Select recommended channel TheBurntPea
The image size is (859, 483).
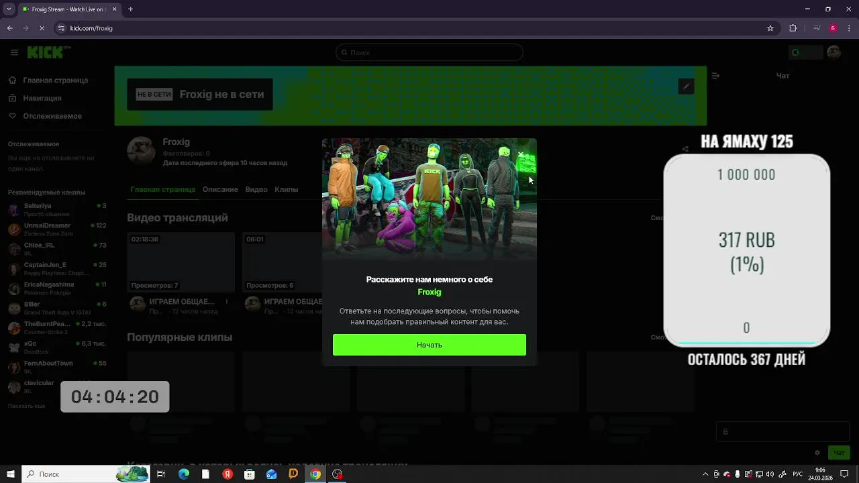click(x=57, y=327)
